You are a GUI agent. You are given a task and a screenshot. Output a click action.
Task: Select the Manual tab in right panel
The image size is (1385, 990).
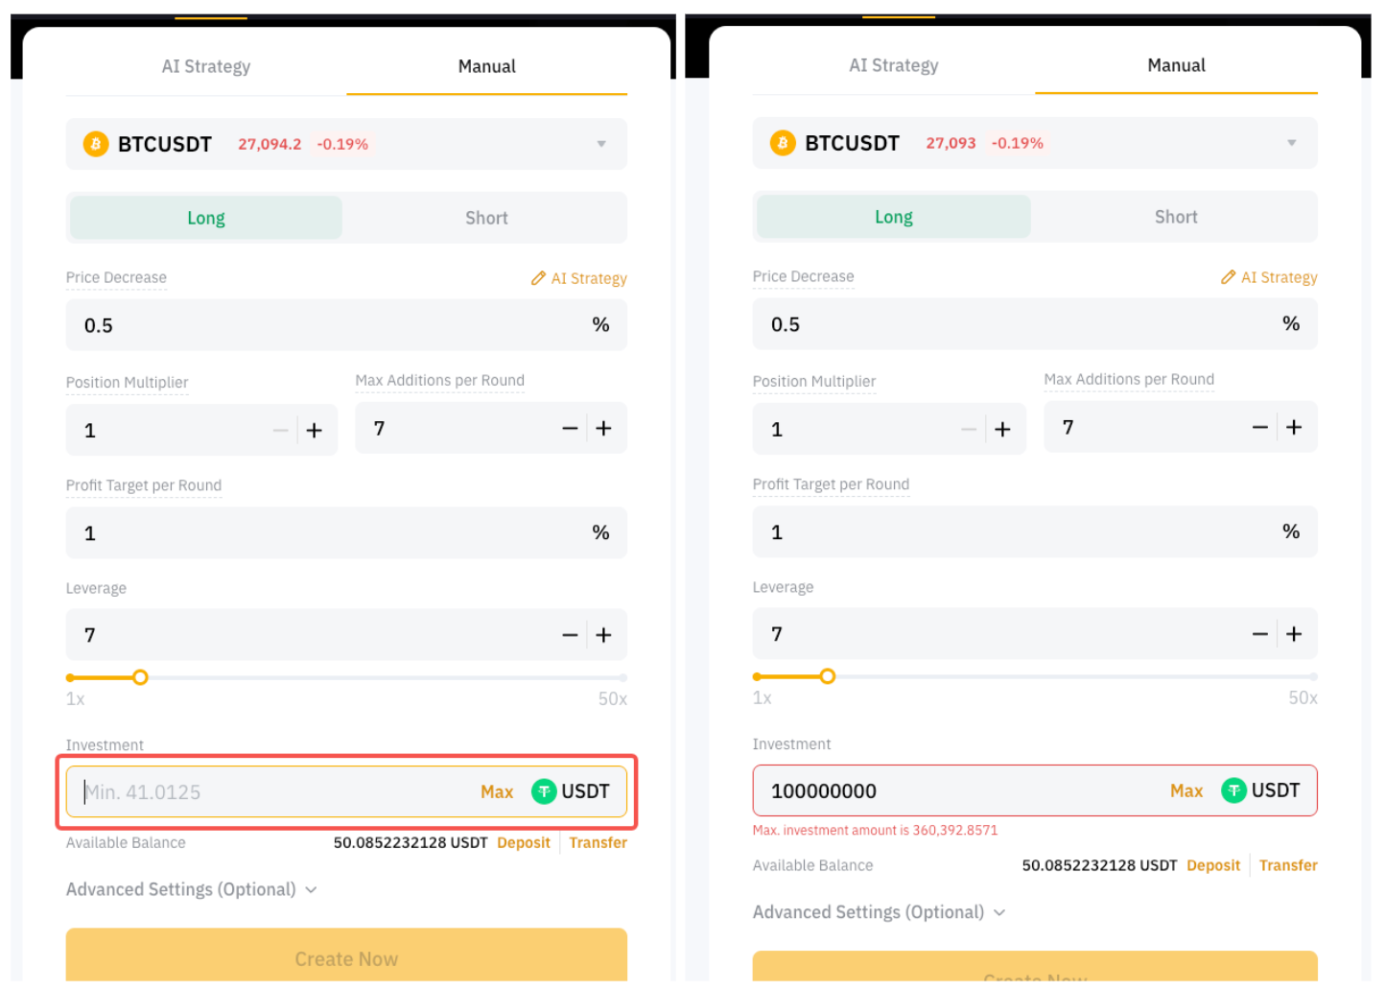tap(1176, 65)
